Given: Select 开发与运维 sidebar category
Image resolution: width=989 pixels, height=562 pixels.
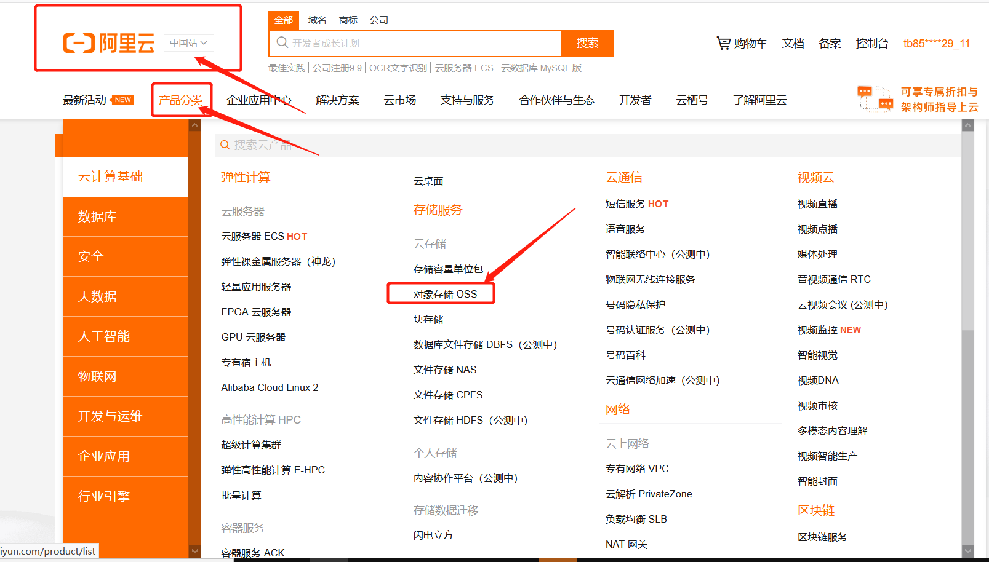Looking at the screenshot, I should (x=126, y=416).
